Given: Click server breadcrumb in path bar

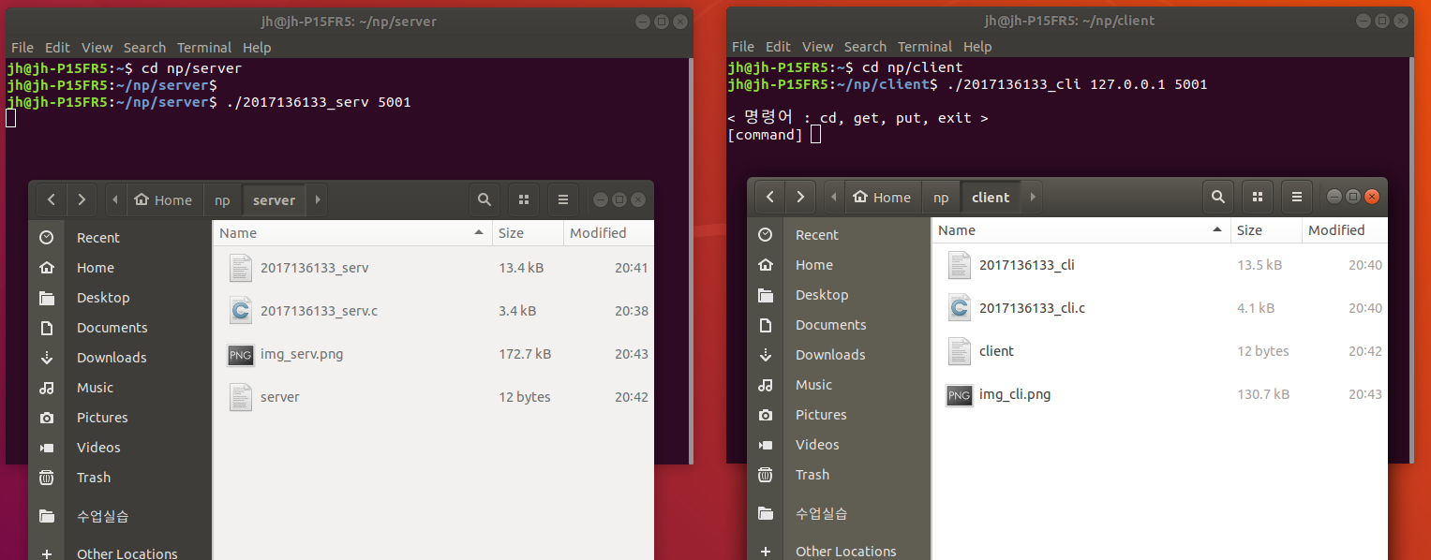Looking at the screenshot, I should click(x=275, y=199).
